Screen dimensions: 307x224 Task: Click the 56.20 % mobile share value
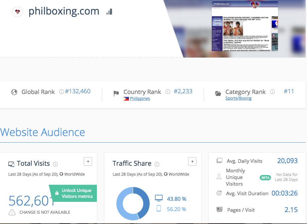176,209
